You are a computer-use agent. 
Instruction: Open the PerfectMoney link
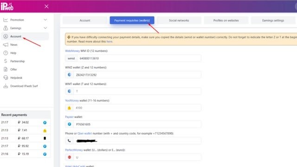click(74, 150)
